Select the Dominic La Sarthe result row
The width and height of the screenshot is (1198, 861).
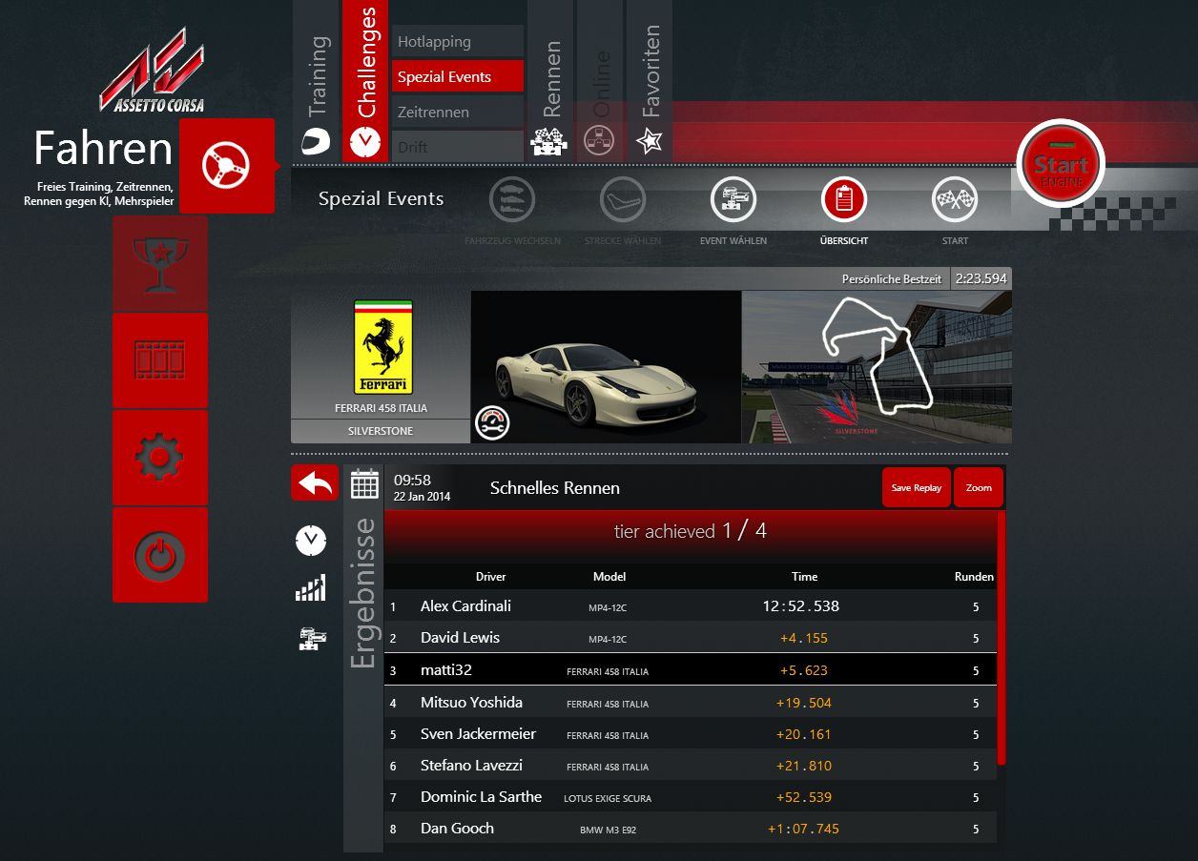coord(691,797)
